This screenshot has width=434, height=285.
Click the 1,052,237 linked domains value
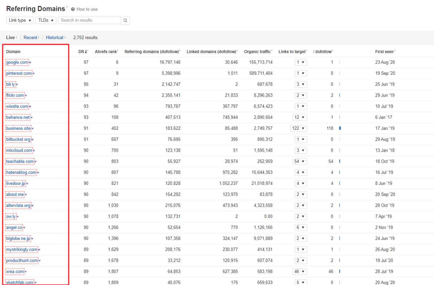tap(228, 183)
